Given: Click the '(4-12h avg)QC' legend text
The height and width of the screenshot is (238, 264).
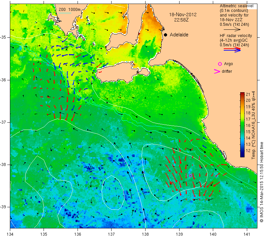Looking at the screenshot, I should [x=234, y=40].
